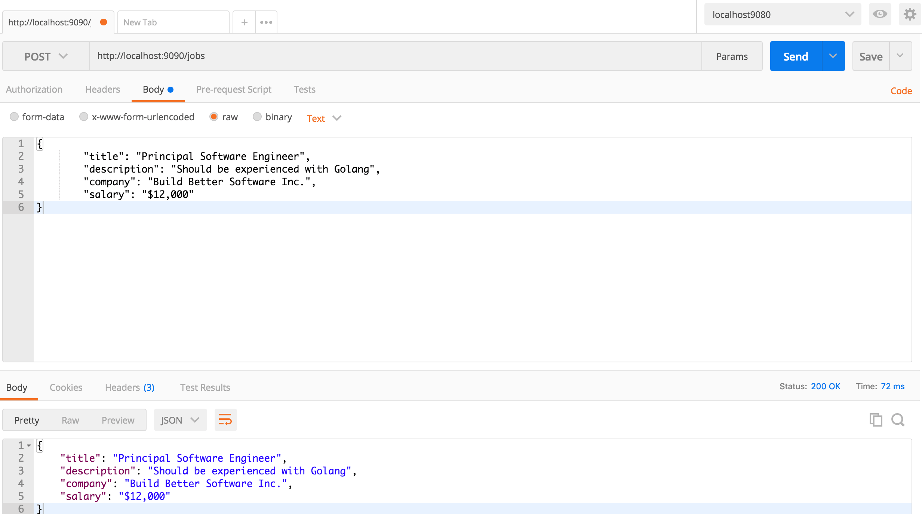This screenshot has width=922, height=514.
Task: Select the form-data radio button
Action: (x=14, y=117)
